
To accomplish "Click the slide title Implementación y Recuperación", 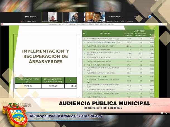I will [x=45, y=56].
